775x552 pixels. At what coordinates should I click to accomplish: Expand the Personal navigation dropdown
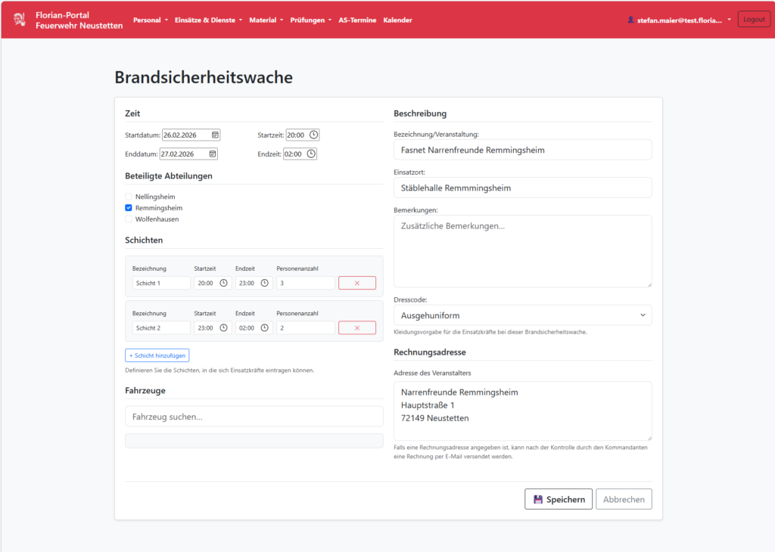(150, 20)
